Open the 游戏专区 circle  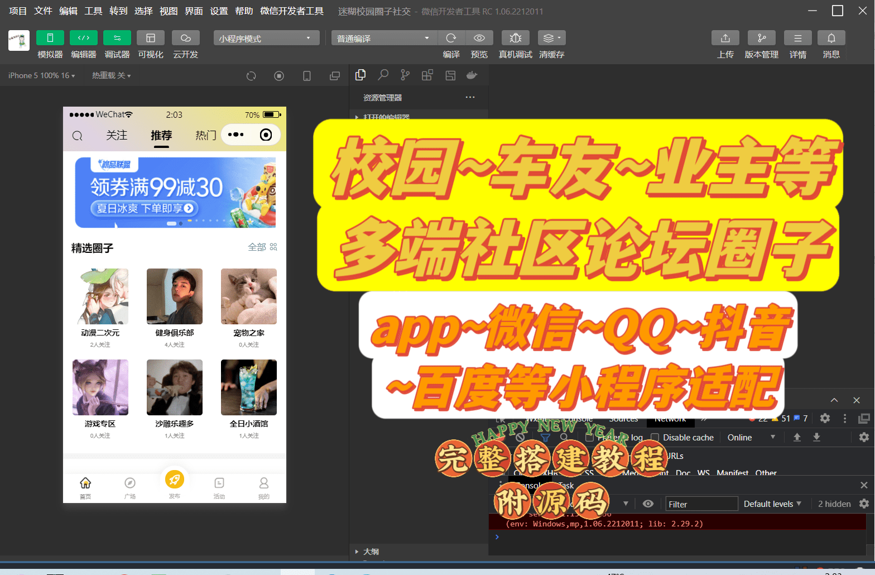[100, 400]
